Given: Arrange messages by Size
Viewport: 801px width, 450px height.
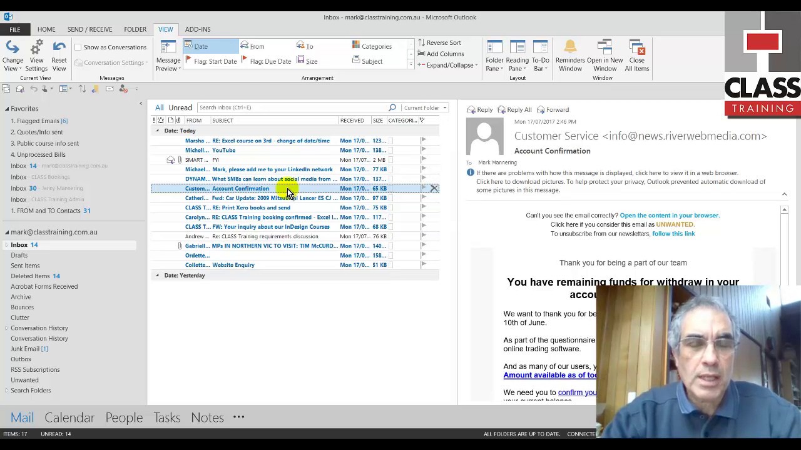Looking at the screenshot, I should click(307, 61).
